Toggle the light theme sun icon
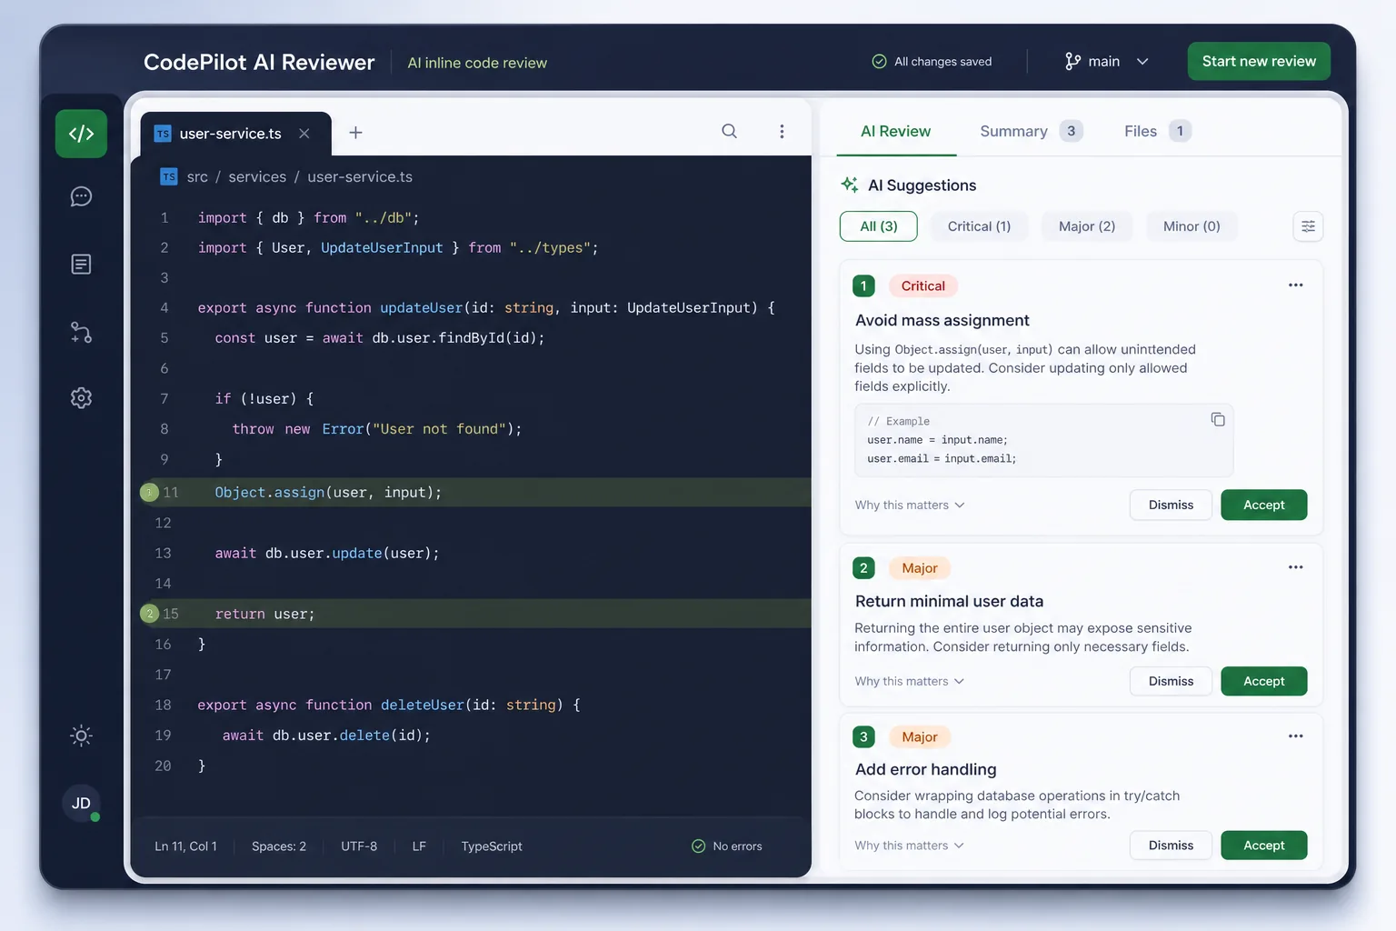Viewport: 1396px width, 931px height. pos(81,736)
